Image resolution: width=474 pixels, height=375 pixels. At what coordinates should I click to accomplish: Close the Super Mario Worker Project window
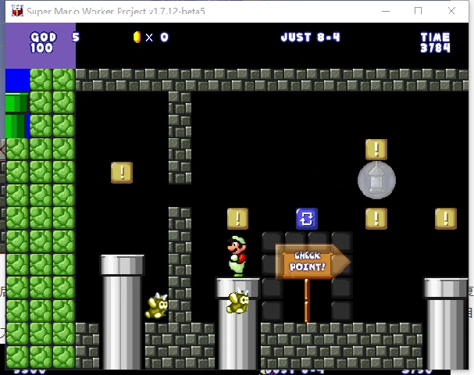tap(451, 11)
